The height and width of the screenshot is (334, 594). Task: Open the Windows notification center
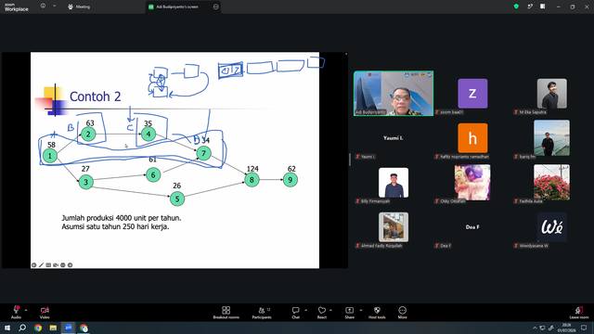click(584, 328)
